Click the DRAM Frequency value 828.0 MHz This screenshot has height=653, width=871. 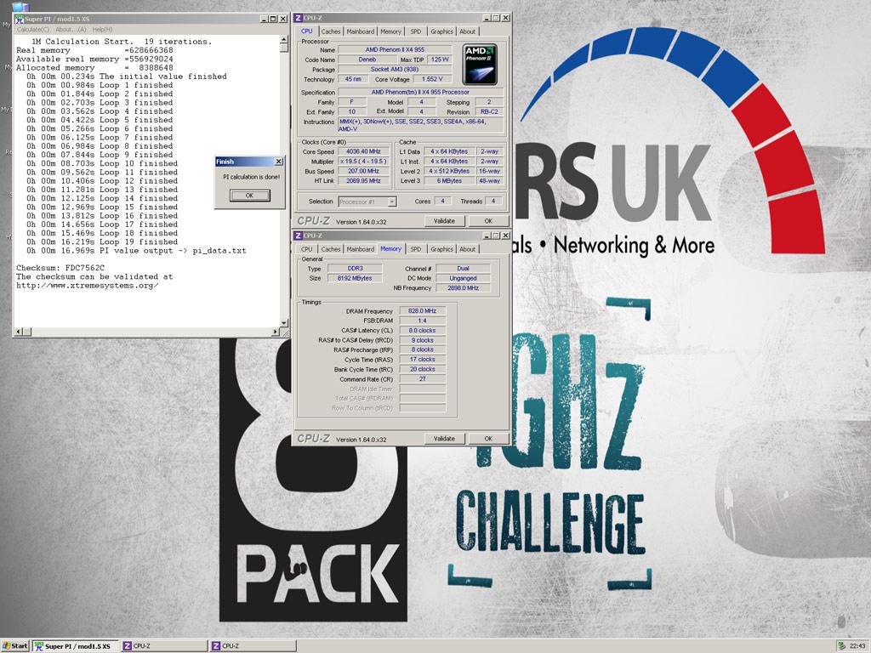(422, 311)
